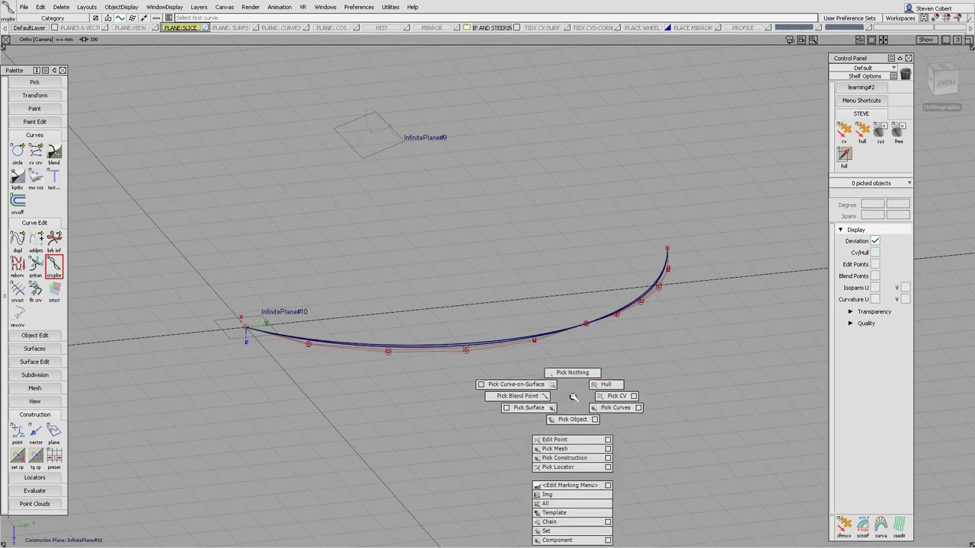Image resolution: width=975 pixels, height=548 pixels.
Task: Choose Pick CV in marking menu
Action: coord(616,396)
